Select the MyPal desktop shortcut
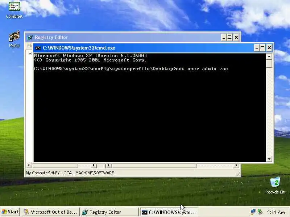 (14, 39)
